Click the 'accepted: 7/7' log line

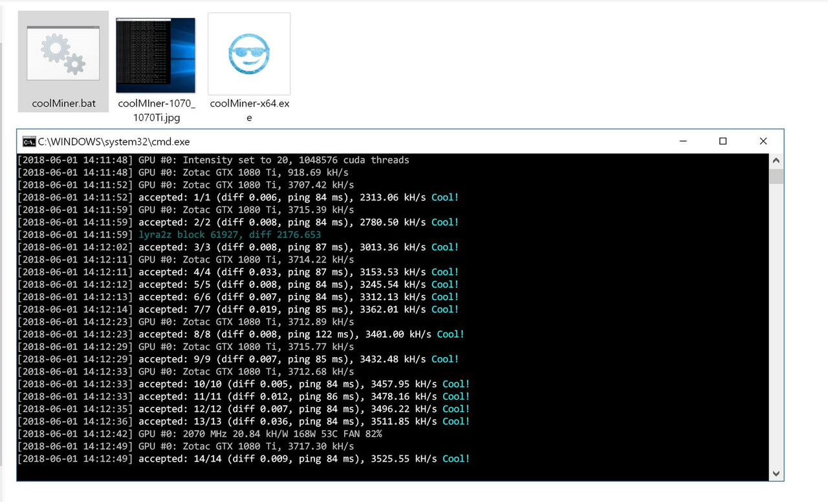tap(238, 309)
